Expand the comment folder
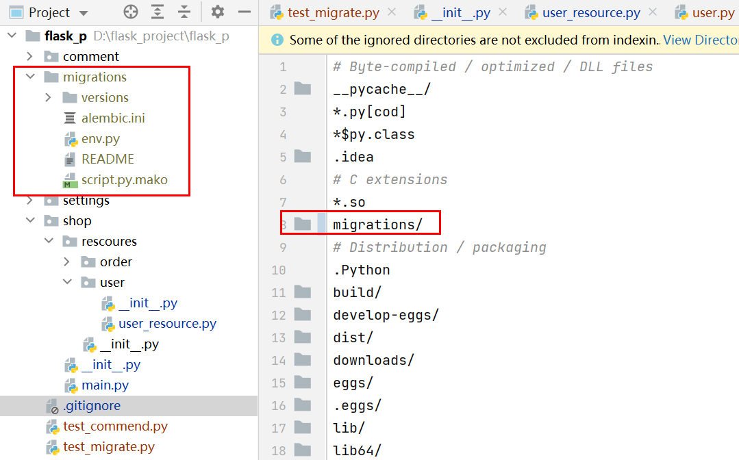739x460 pixels. [x=29, y=57]
